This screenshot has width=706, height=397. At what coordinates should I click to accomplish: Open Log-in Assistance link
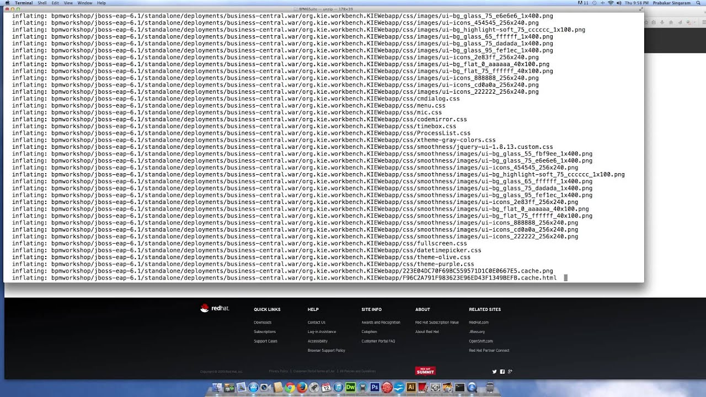tap(322, 332)
